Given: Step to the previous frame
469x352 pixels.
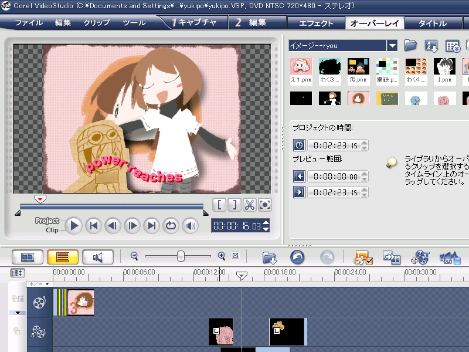Looking at the screenshot, I should click(x=113, y=226).
